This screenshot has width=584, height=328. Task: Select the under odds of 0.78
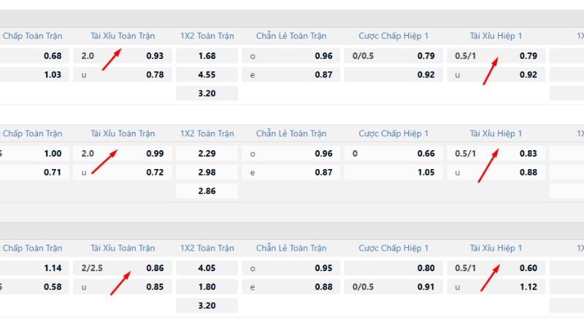click(x=154, y=74)
